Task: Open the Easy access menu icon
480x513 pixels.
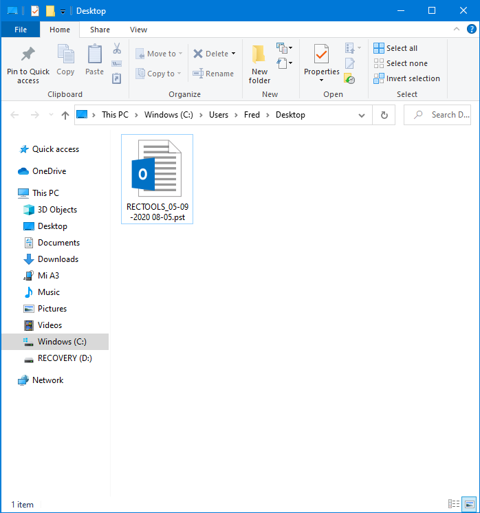Action: 284,63
